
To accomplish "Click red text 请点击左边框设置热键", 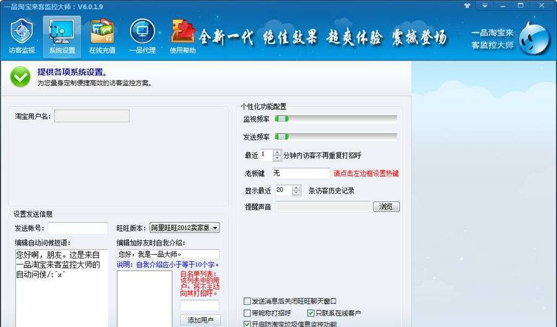I will 366,174.
